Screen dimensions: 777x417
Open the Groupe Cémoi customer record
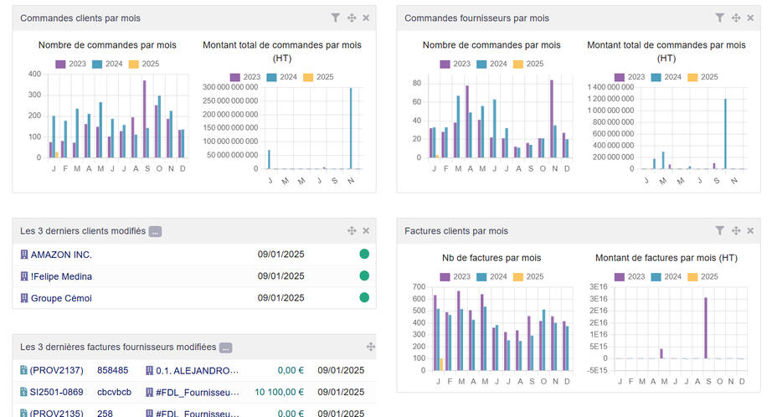60,298
